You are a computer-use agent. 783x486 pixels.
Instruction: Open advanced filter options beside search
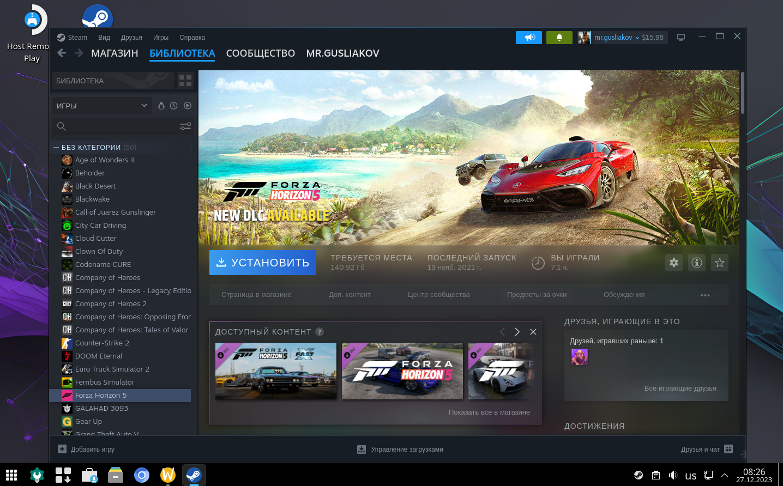coord(185,126)
